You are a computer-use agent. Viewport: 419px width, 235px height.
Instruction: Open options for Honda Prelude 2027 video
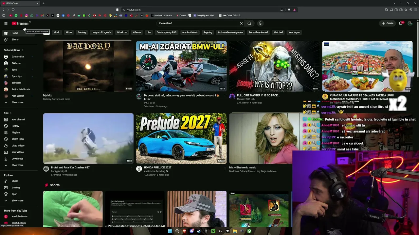pyautogui.click(x=225, y=168)
